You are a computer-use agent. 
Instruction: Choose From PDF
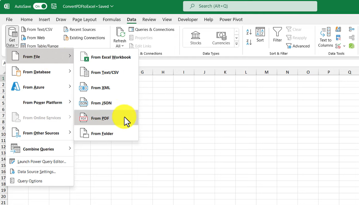point(106,118)
